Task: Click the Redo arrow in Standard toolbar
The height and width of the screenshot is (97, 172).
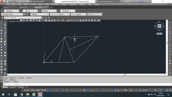Action: (x=63, y=20)
